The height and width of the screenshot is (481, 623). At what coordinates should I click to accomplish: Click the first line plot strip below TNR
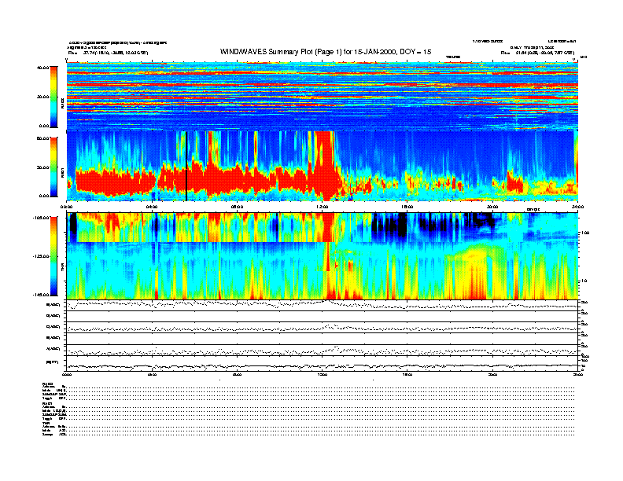click(322, 305)
